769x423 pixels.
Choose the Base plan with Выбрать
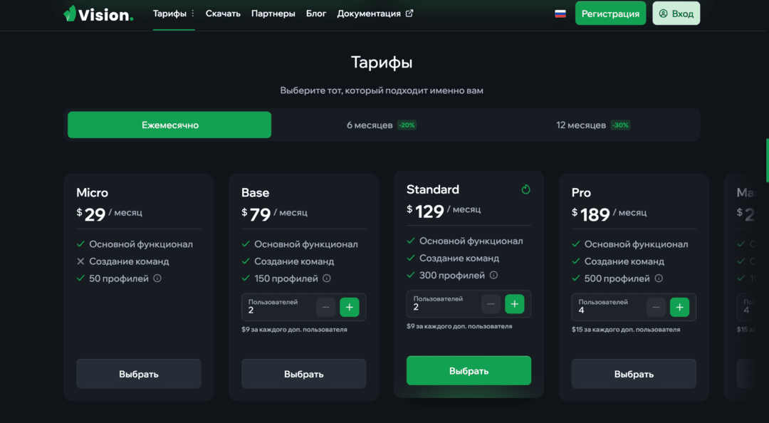click(303, 374)
